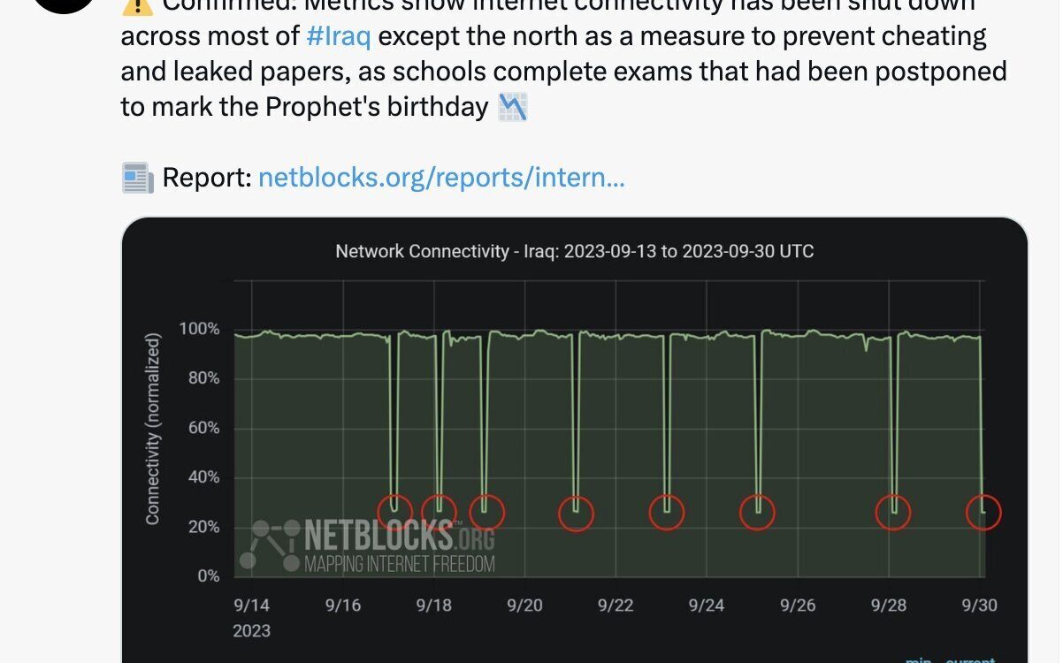Click the 9/14 2023 x-axis date label
Screen dimensions: 1063x663
tap(252, 618)
